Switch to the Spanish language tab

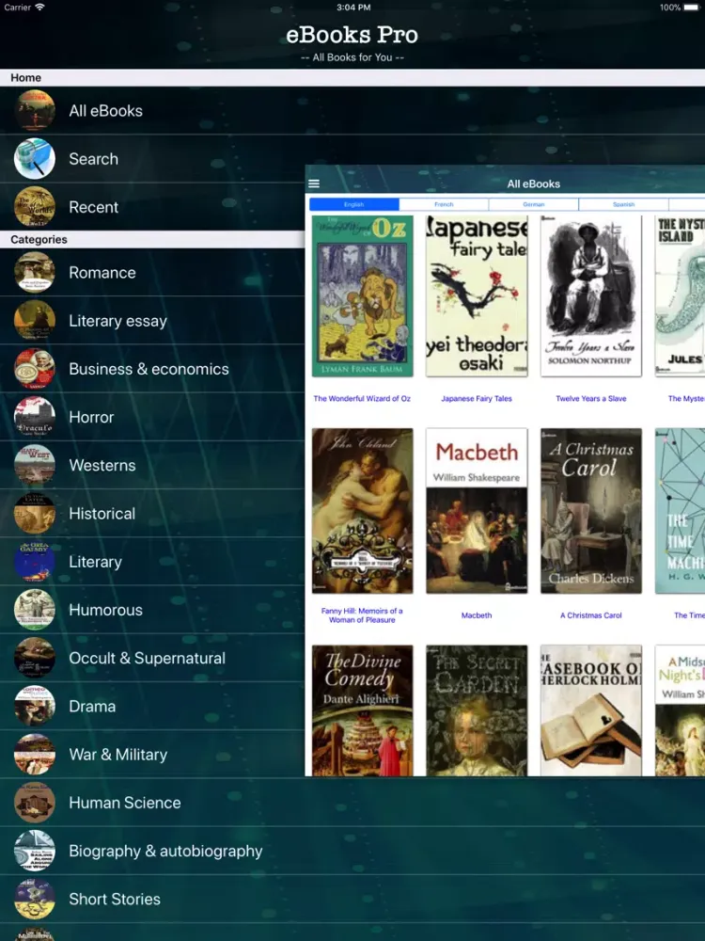click(623, 204)
